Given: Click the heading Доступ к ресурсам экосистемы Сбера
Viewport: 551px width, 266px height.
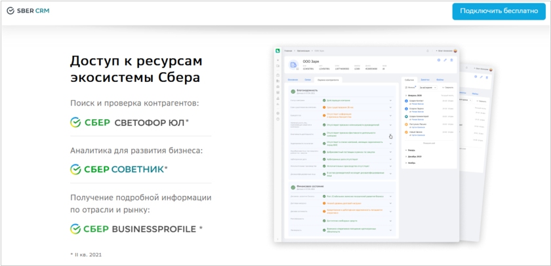Looking at the screenshot, I should click(x=136, y=69).
